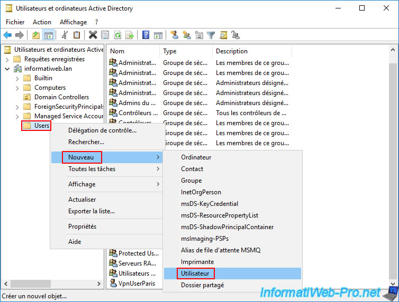
Task: Click the Help question mark toolbar icon
Action: (x=146, y=35)
